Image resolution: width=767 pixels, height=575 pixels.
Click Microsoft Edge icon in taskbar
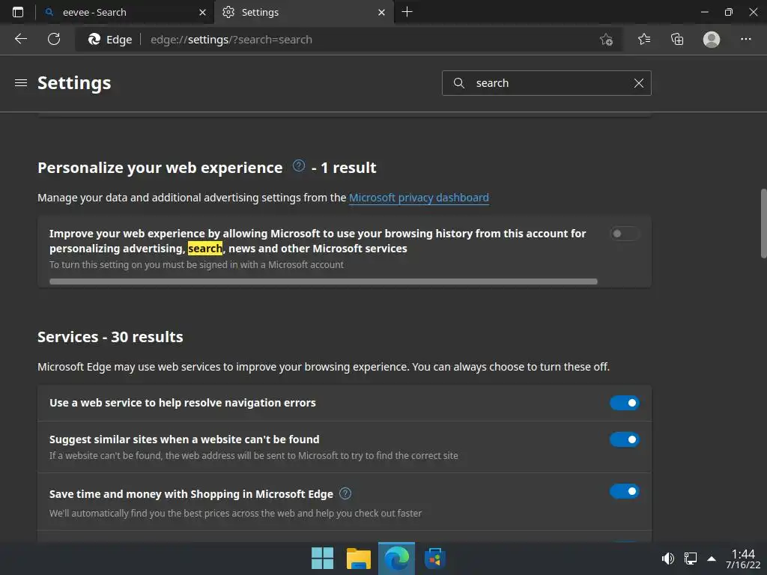pos(397,559)
